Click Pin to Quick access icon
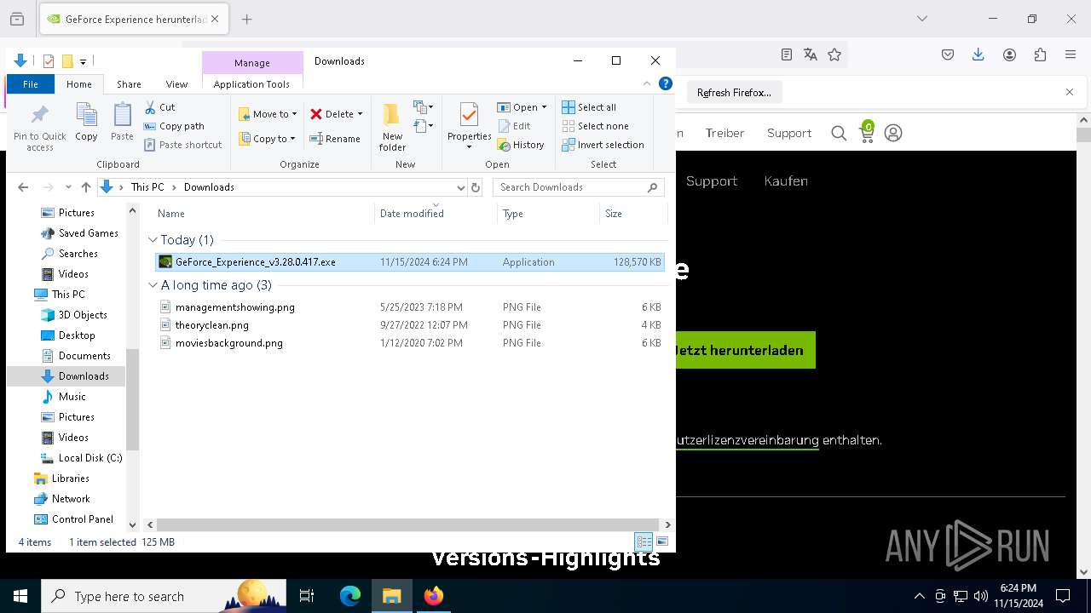Viewport: 1091px width, 613px height. [39, 128]
